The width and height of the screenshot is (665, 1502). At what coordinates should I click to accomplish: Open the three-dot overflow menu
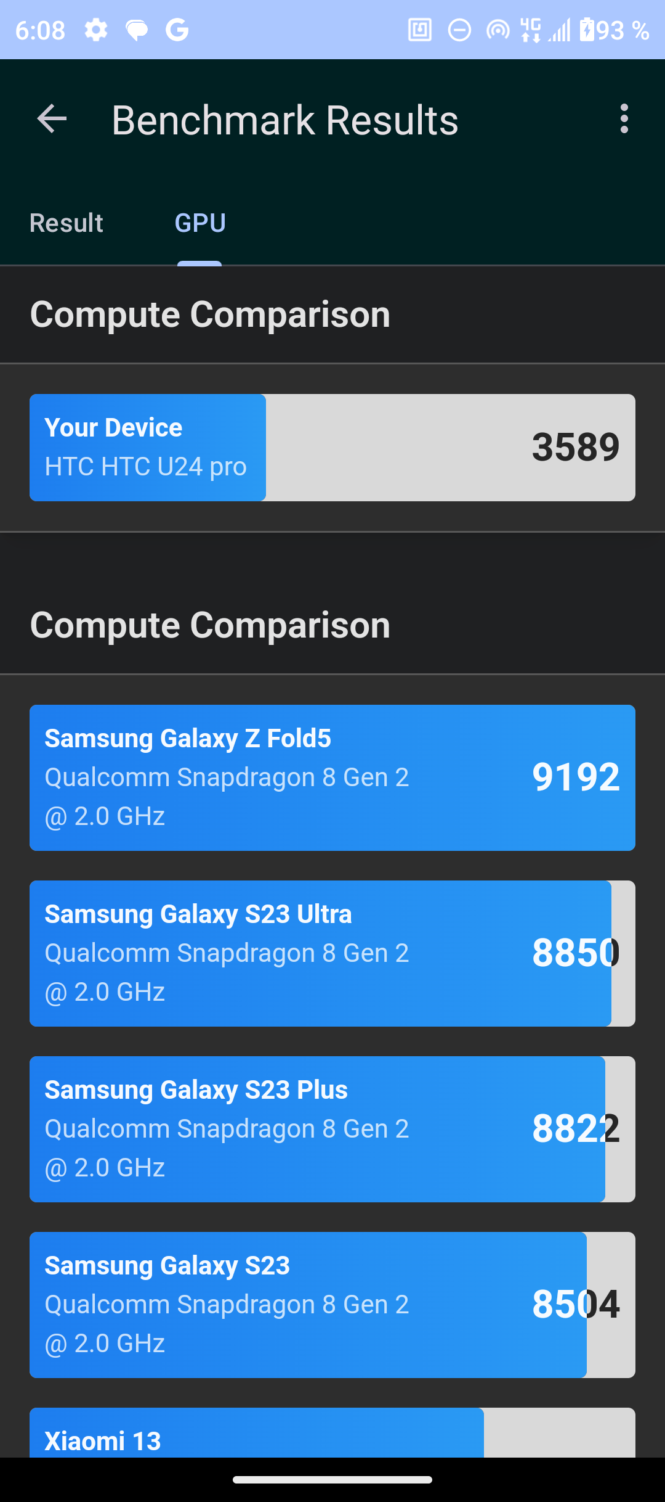click(x=624, y=120)
